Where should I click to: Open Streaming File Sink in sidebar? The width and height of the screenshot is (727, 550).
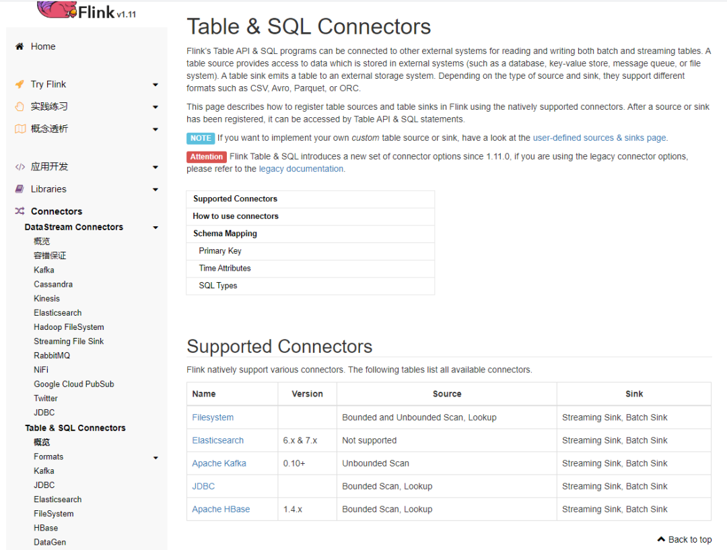coord(69,341)
